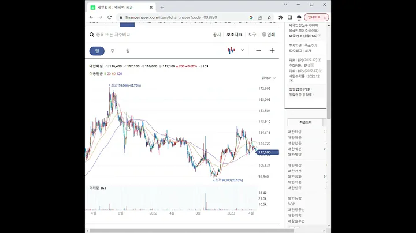Screen dimensions: 416x233
Task: Open 대한뉴팜 in recent list
Action: [x=295, y=198]
